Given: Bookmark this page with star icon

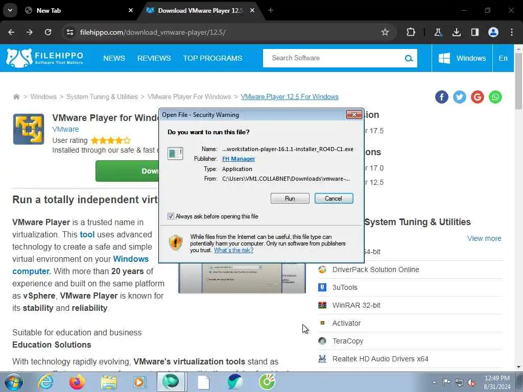Looking at the screenshot, I should pos(385,32).
